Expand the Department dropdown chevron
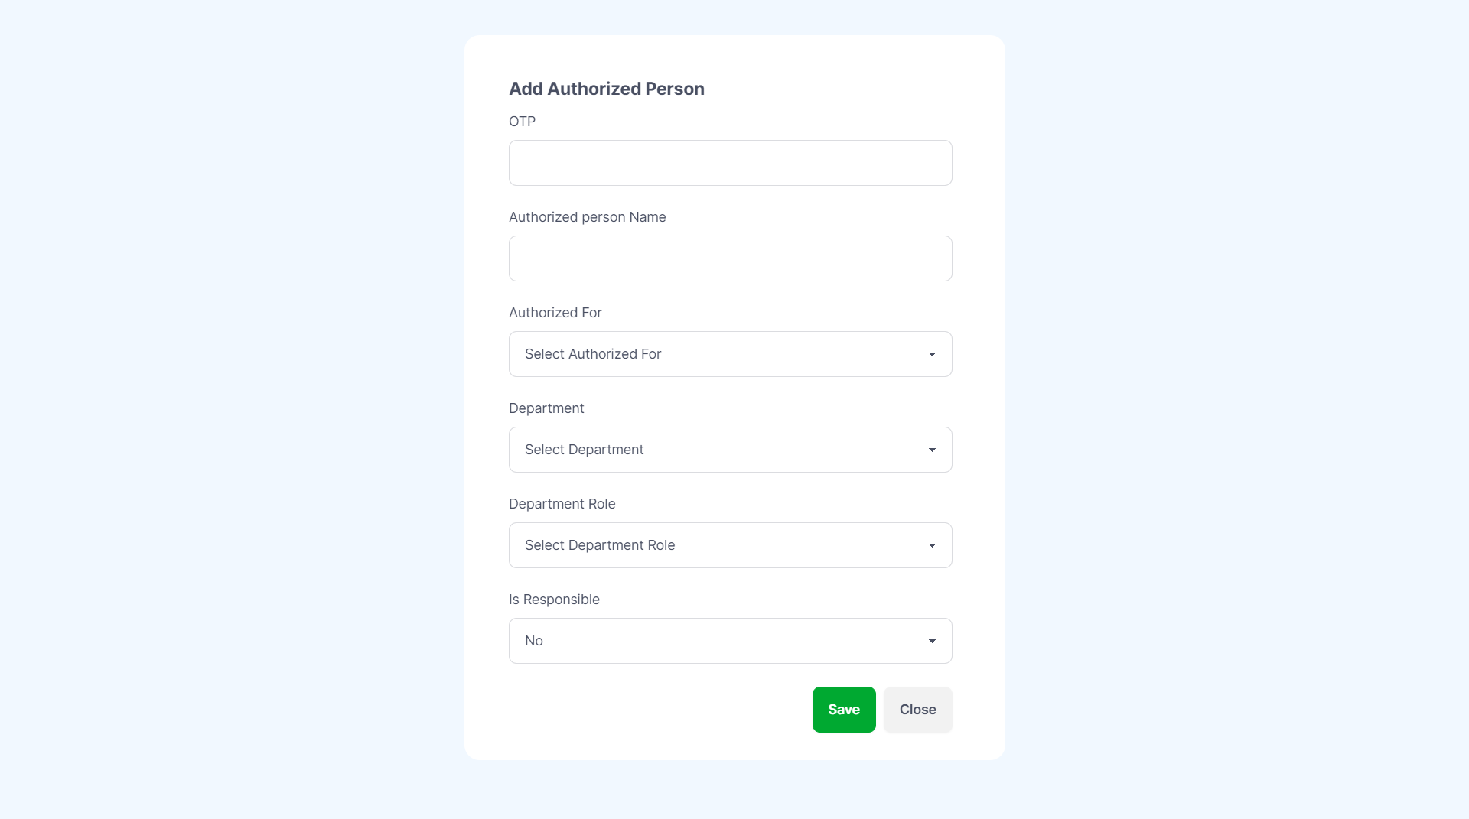The image size is (1469, 819). pos(932,450)
